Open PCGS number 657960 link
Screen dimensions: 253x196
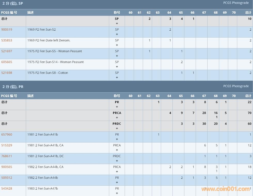(x=7, y=135)
